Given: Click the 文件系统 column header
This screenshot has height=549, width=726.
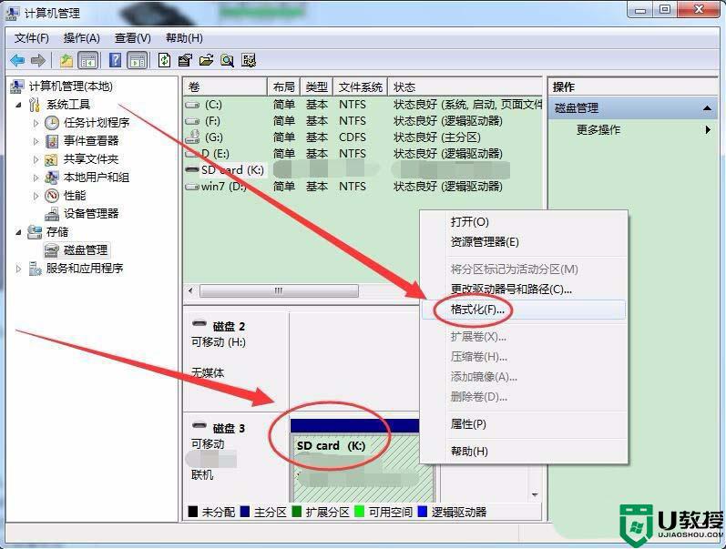Looking at the screenshot, I should [360, 87].
